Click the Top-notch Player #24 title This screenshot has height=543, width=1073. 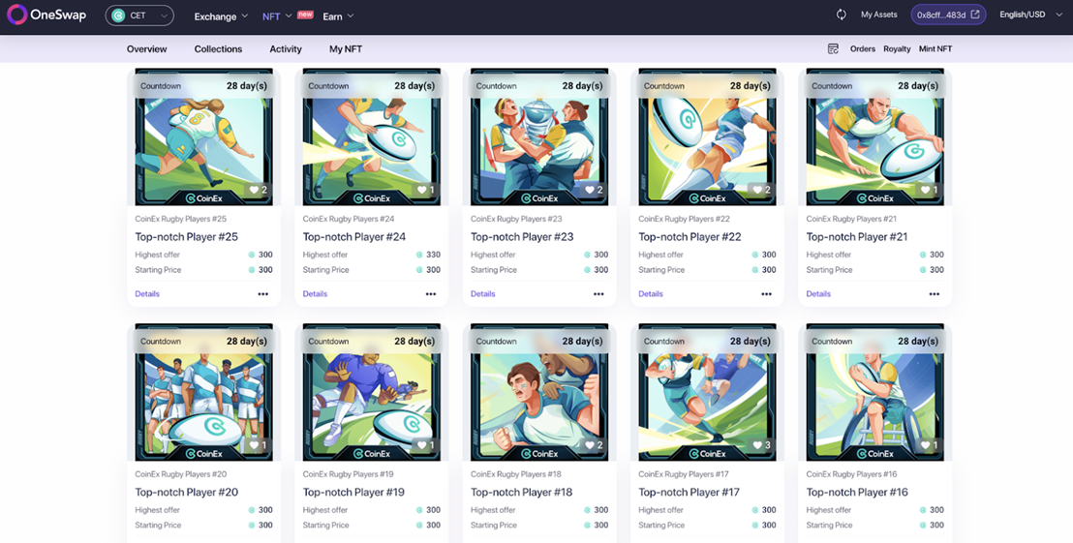click(x=353, y=236)
